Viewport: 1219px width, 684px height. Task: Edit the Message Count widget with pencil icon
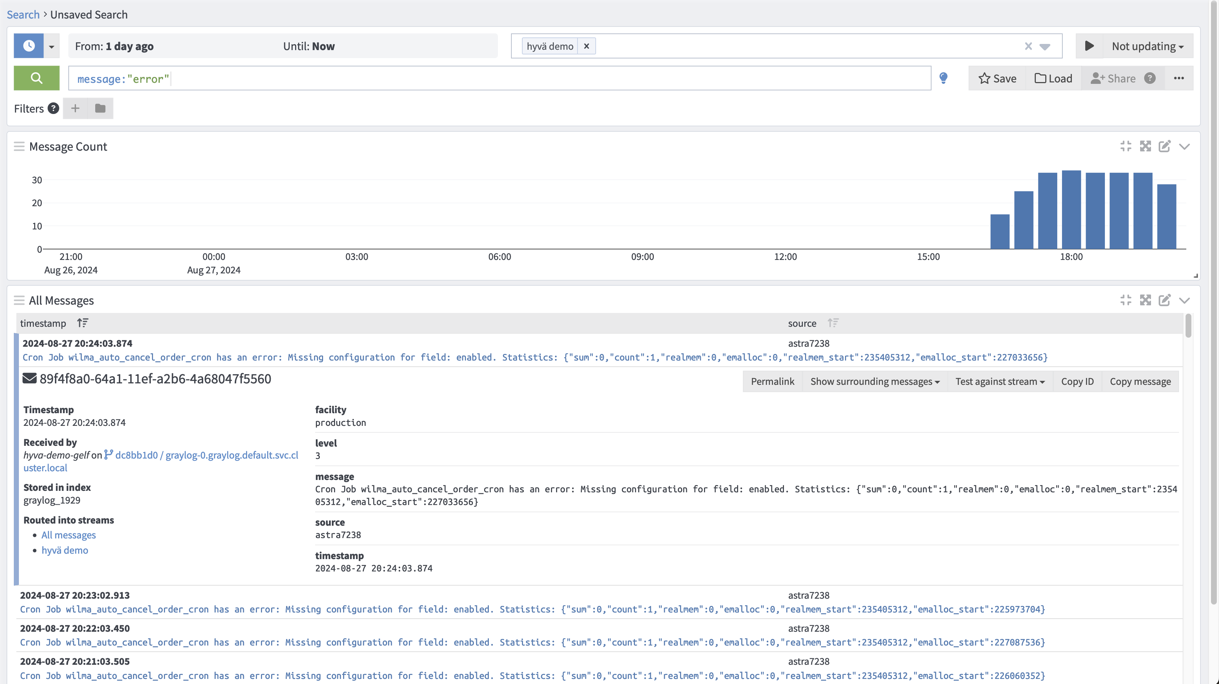(x=1164, y=146)
